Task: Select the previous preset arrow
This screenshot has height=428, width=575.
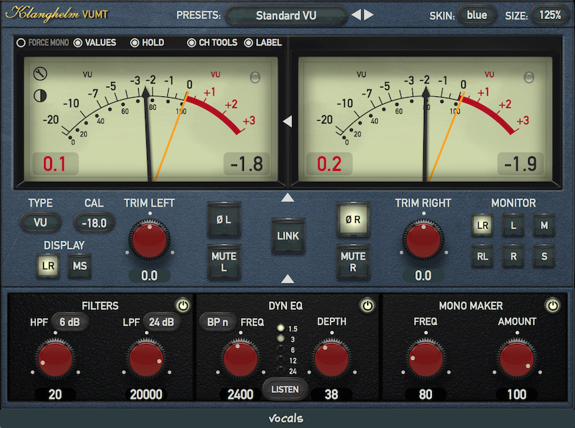Action: 356,15
